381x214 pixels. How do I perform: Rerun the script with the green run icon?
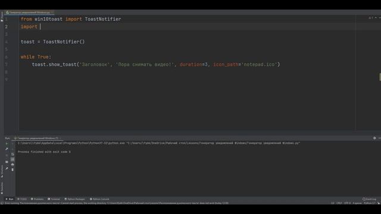coord(7,144)
